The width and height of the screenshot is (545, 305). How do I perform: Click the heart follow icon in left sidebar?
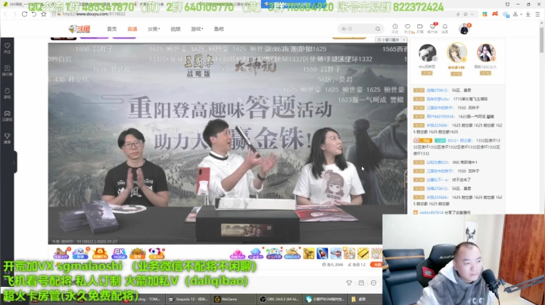[x=8, y=48]
